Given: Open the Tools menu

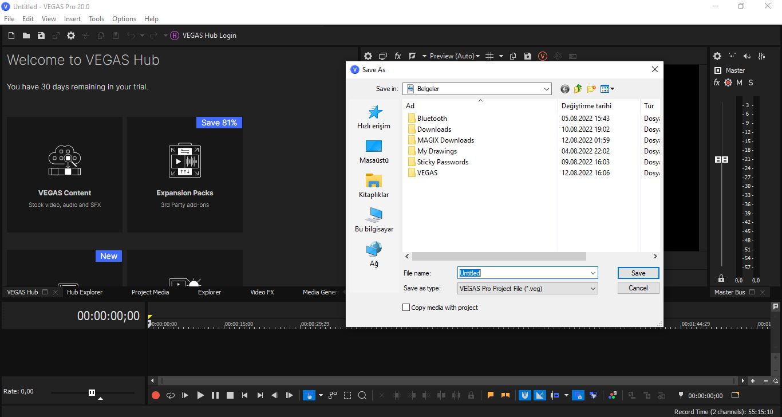Looking at the screenshot, I should click(96, 19).
